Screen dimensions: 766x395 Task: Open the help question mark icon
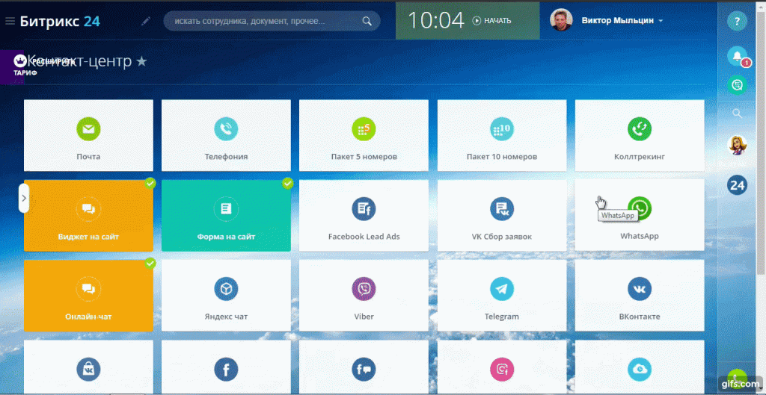tap(737, 22)
